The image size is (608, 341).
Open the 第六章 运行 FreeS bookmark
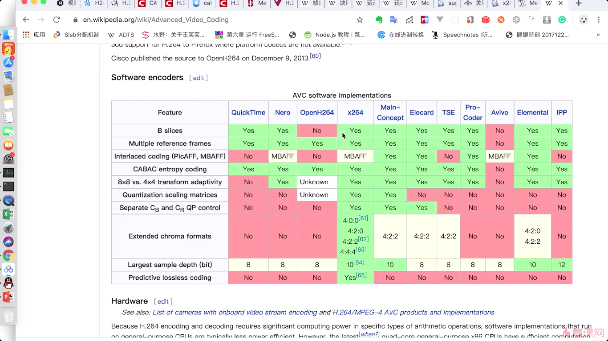[x=247, y=35]
